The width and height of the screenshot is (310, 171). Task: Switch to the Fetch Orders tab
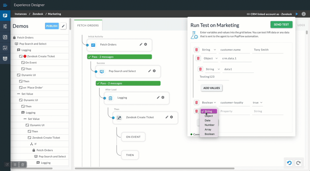pos(88,25)
